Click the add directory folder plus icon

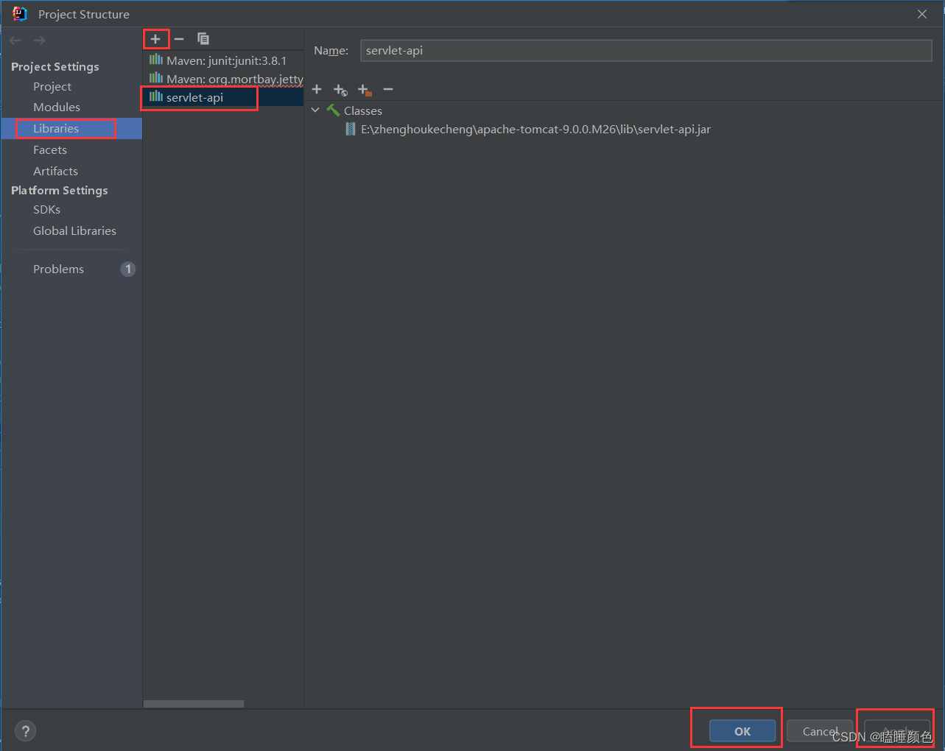click(x=365, y=89)
